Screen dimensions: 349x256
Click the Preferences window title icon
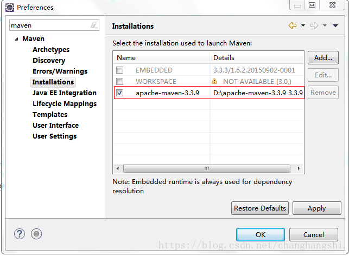10,8
